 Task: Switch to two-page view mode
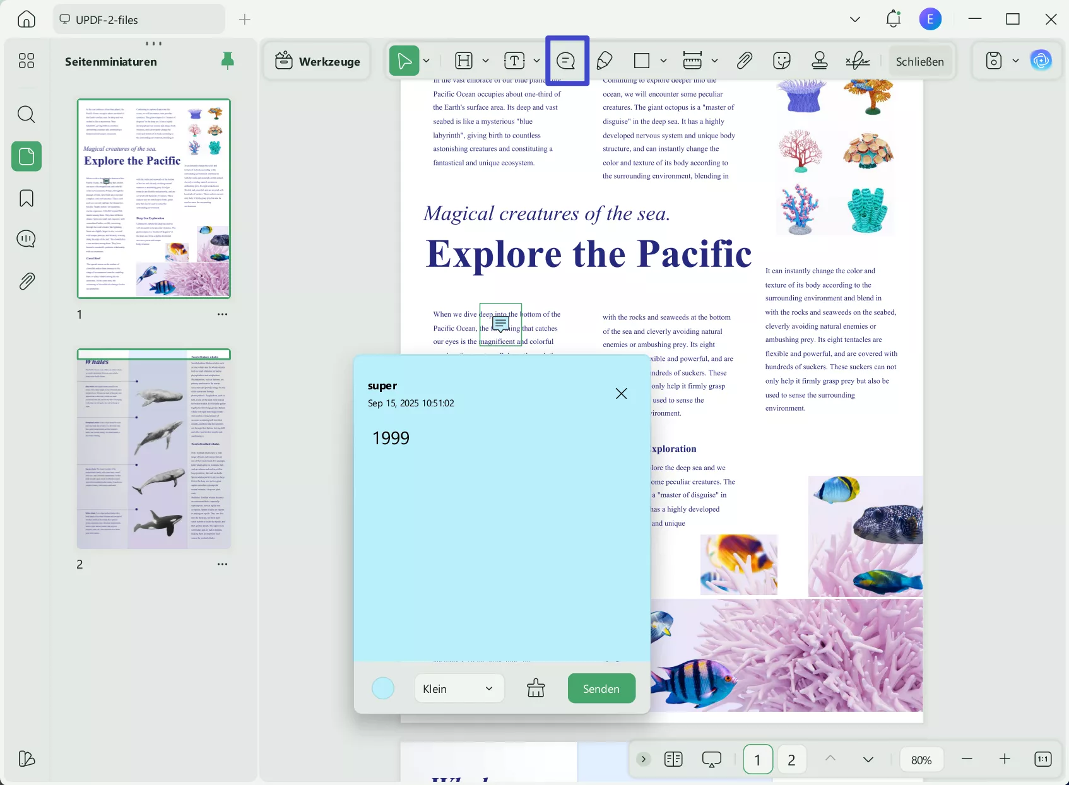click(x=673, y=759)
